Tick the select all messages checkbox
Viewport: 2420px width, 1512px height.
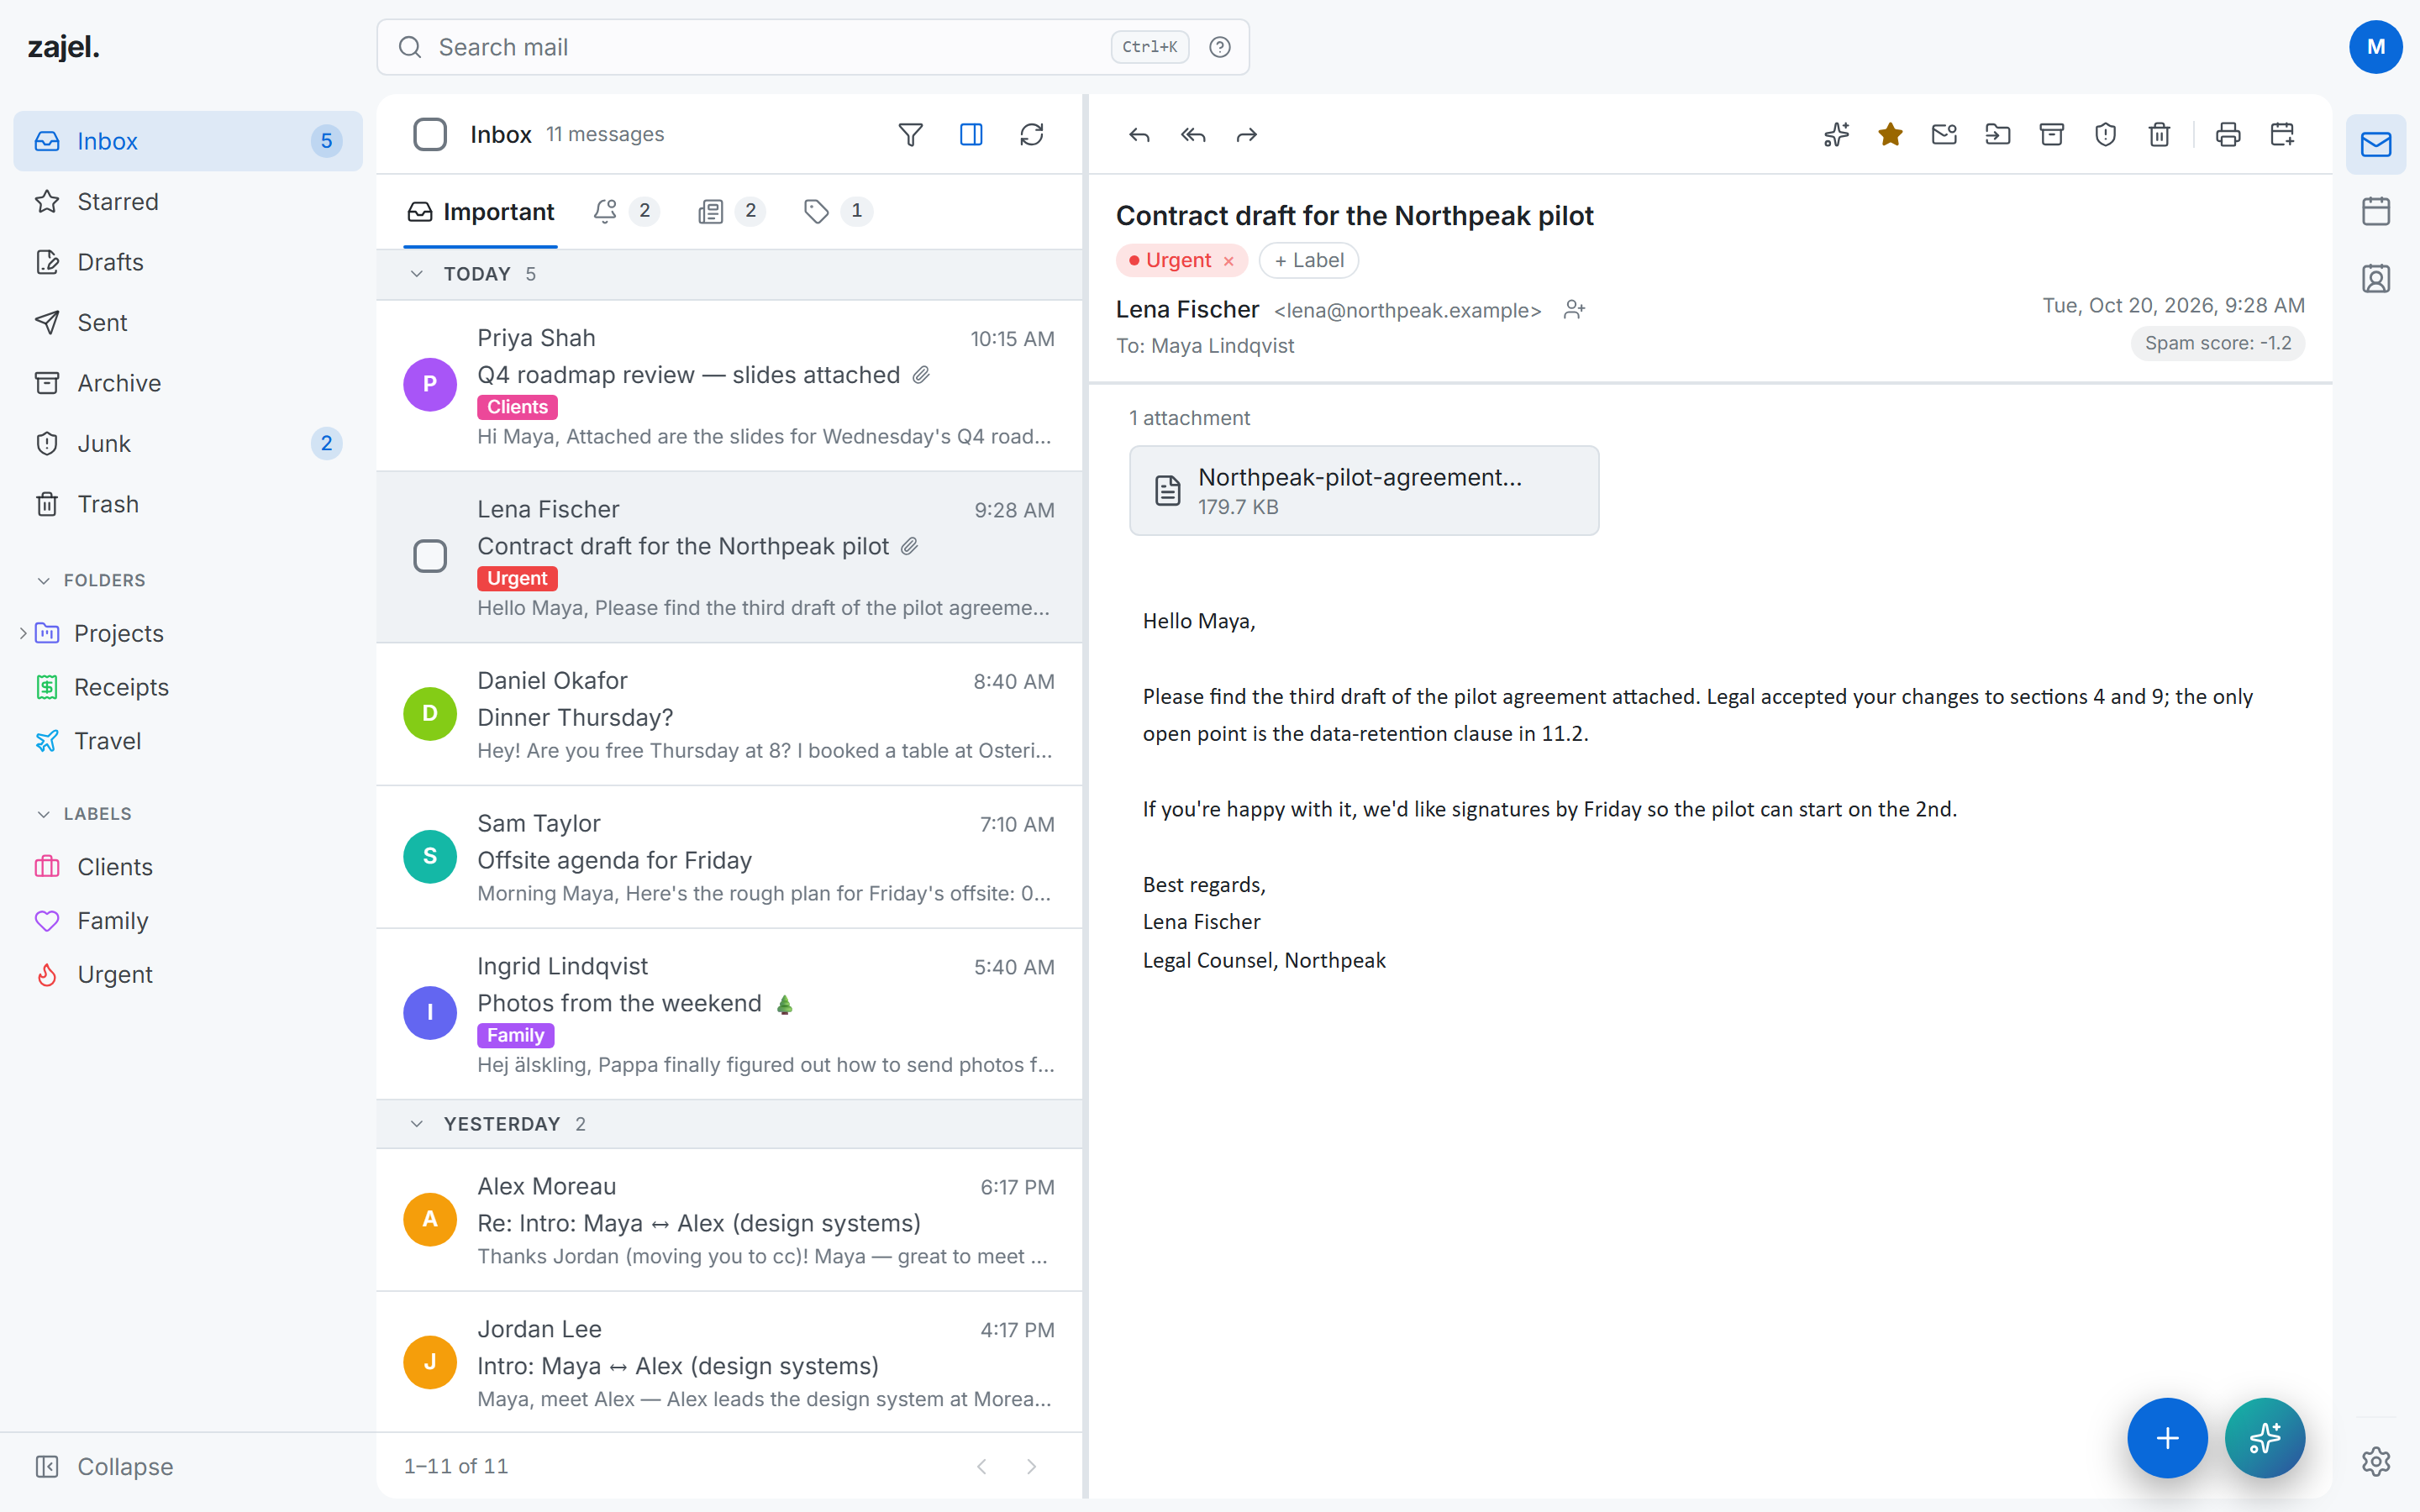coord(430,134)
